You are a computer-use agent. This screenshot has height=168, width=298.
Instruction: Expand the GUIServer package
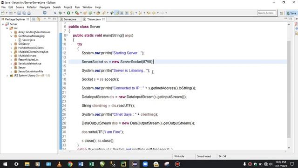click(11, 44)
